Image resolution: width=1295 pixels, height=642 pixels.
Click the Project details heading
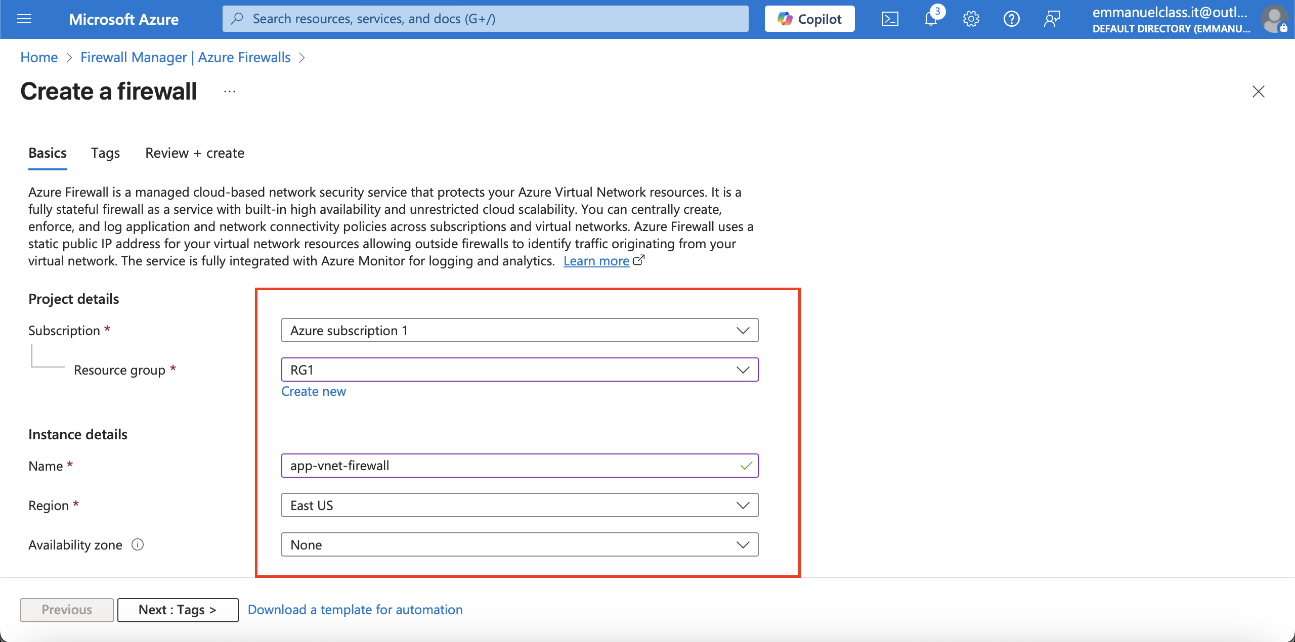pyautogui.click(x=73, y=299)
